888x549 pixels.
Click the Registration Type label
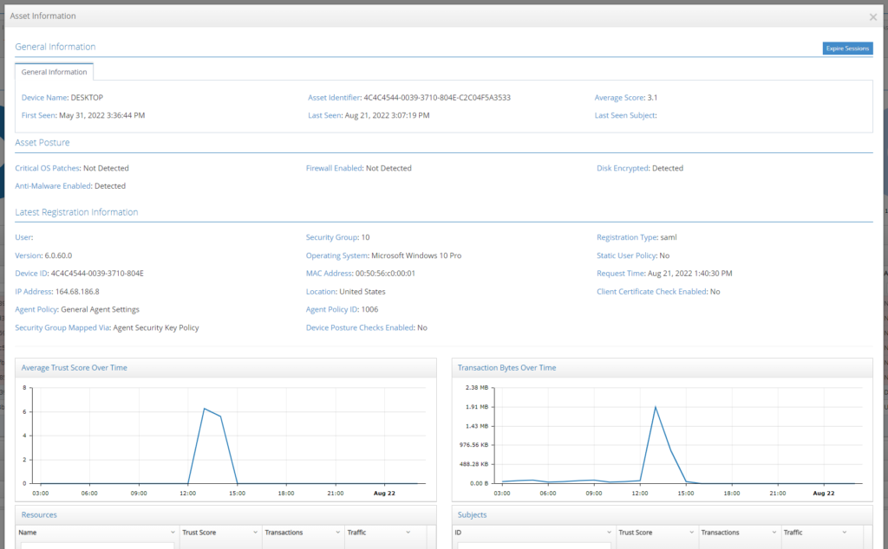pyautogui.click(x=627, y=237)
